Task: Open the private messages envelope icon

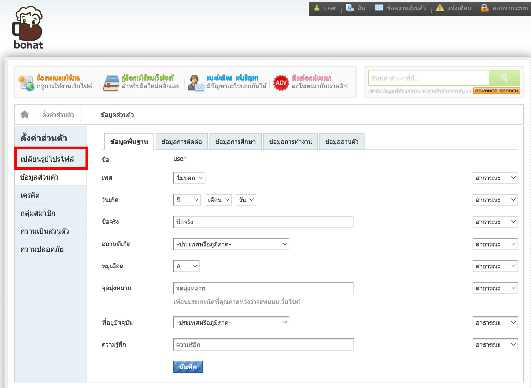Action: pyautogui.click(x=379, y=8)
